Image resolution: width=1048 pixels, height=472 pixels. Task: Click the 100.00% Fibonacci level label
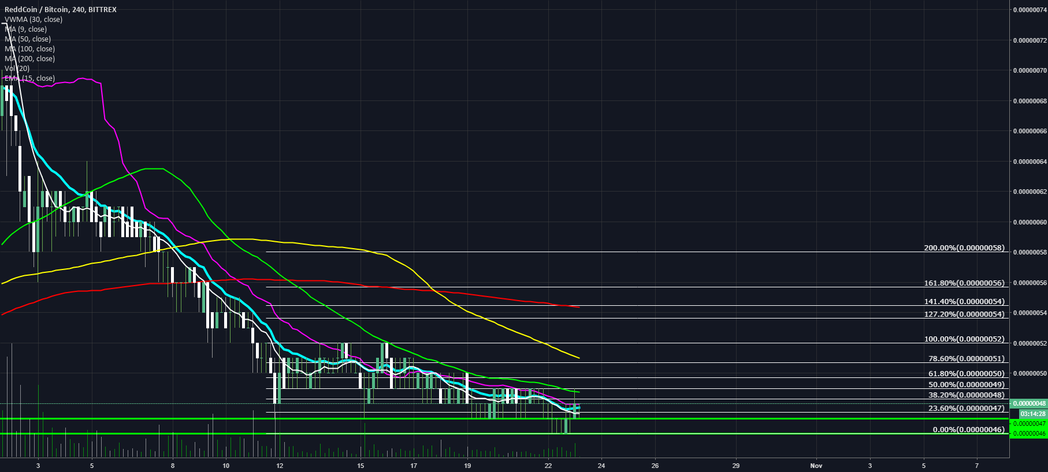pyautogui.click(x=964, y=339)
